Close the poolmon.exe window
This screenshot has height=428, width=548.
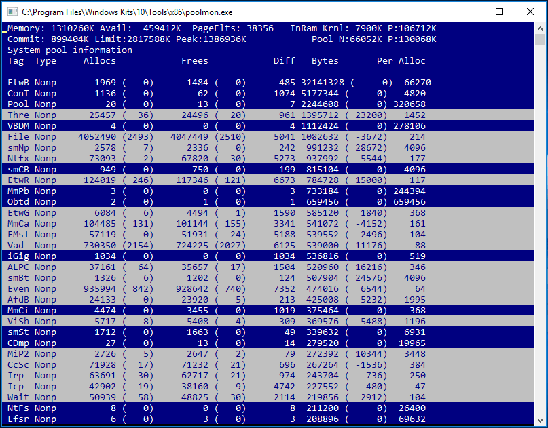pyautogui.click(x=530, y=12)
